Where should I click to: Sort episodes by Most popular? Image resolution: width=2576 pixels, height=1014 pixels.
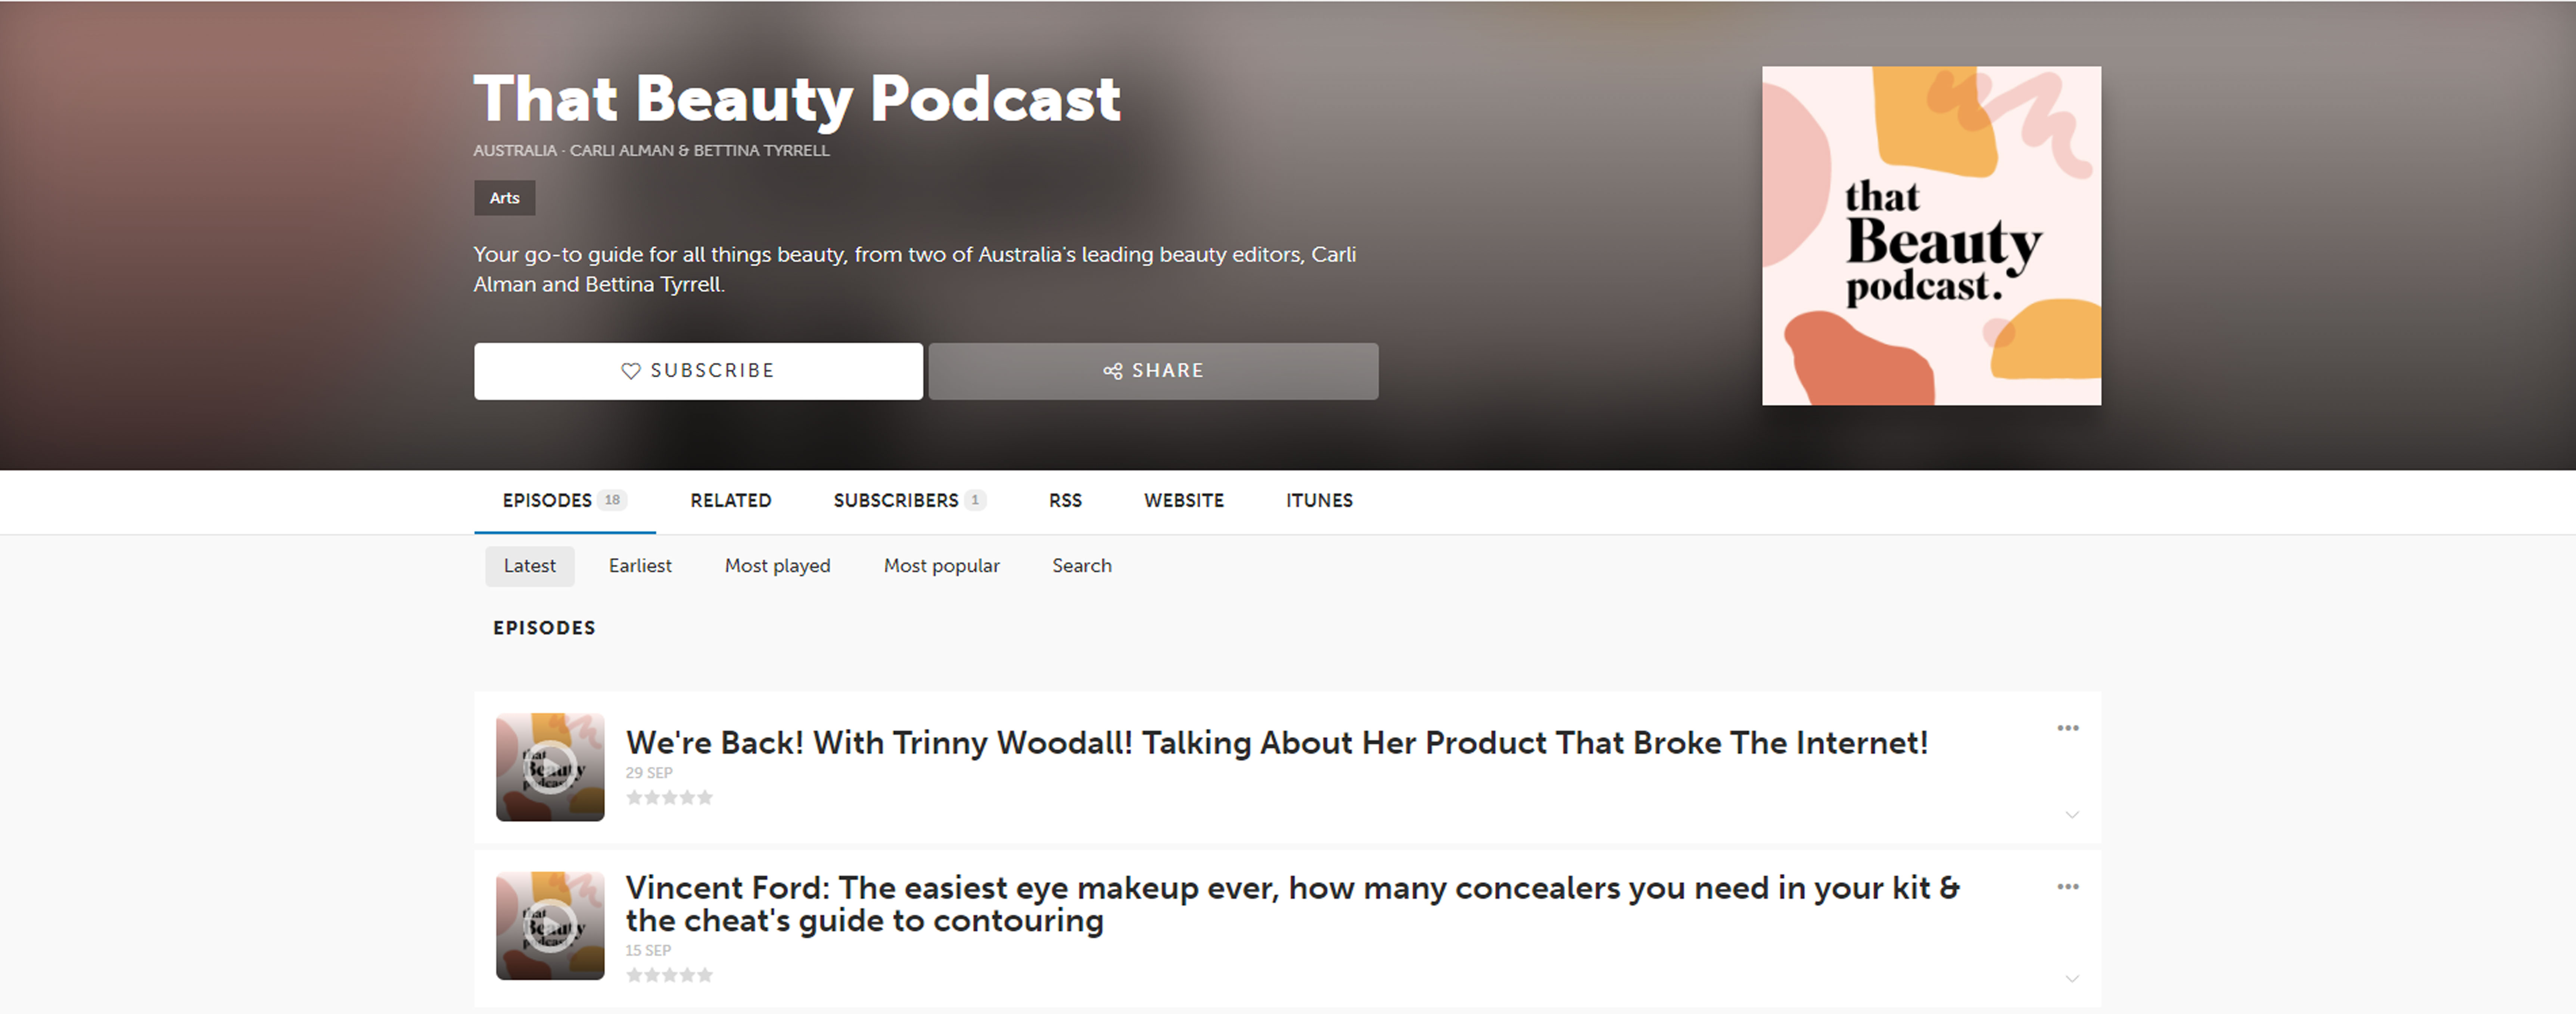[941, 566]
